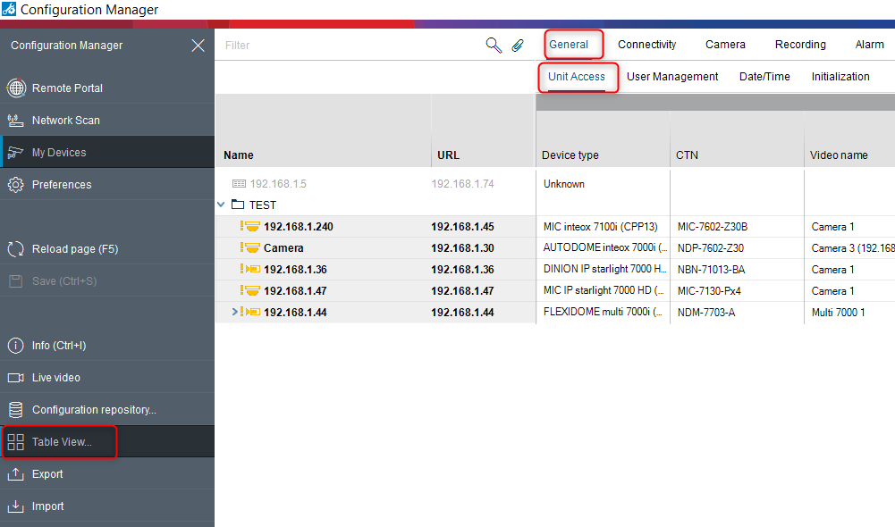Open Preferences via the gear icon

pyautogui.click(x=15, y=185)
